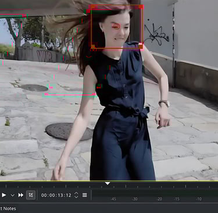Click the 00:00:13:12 timecode field
The image size is (218, 213).
56,195
